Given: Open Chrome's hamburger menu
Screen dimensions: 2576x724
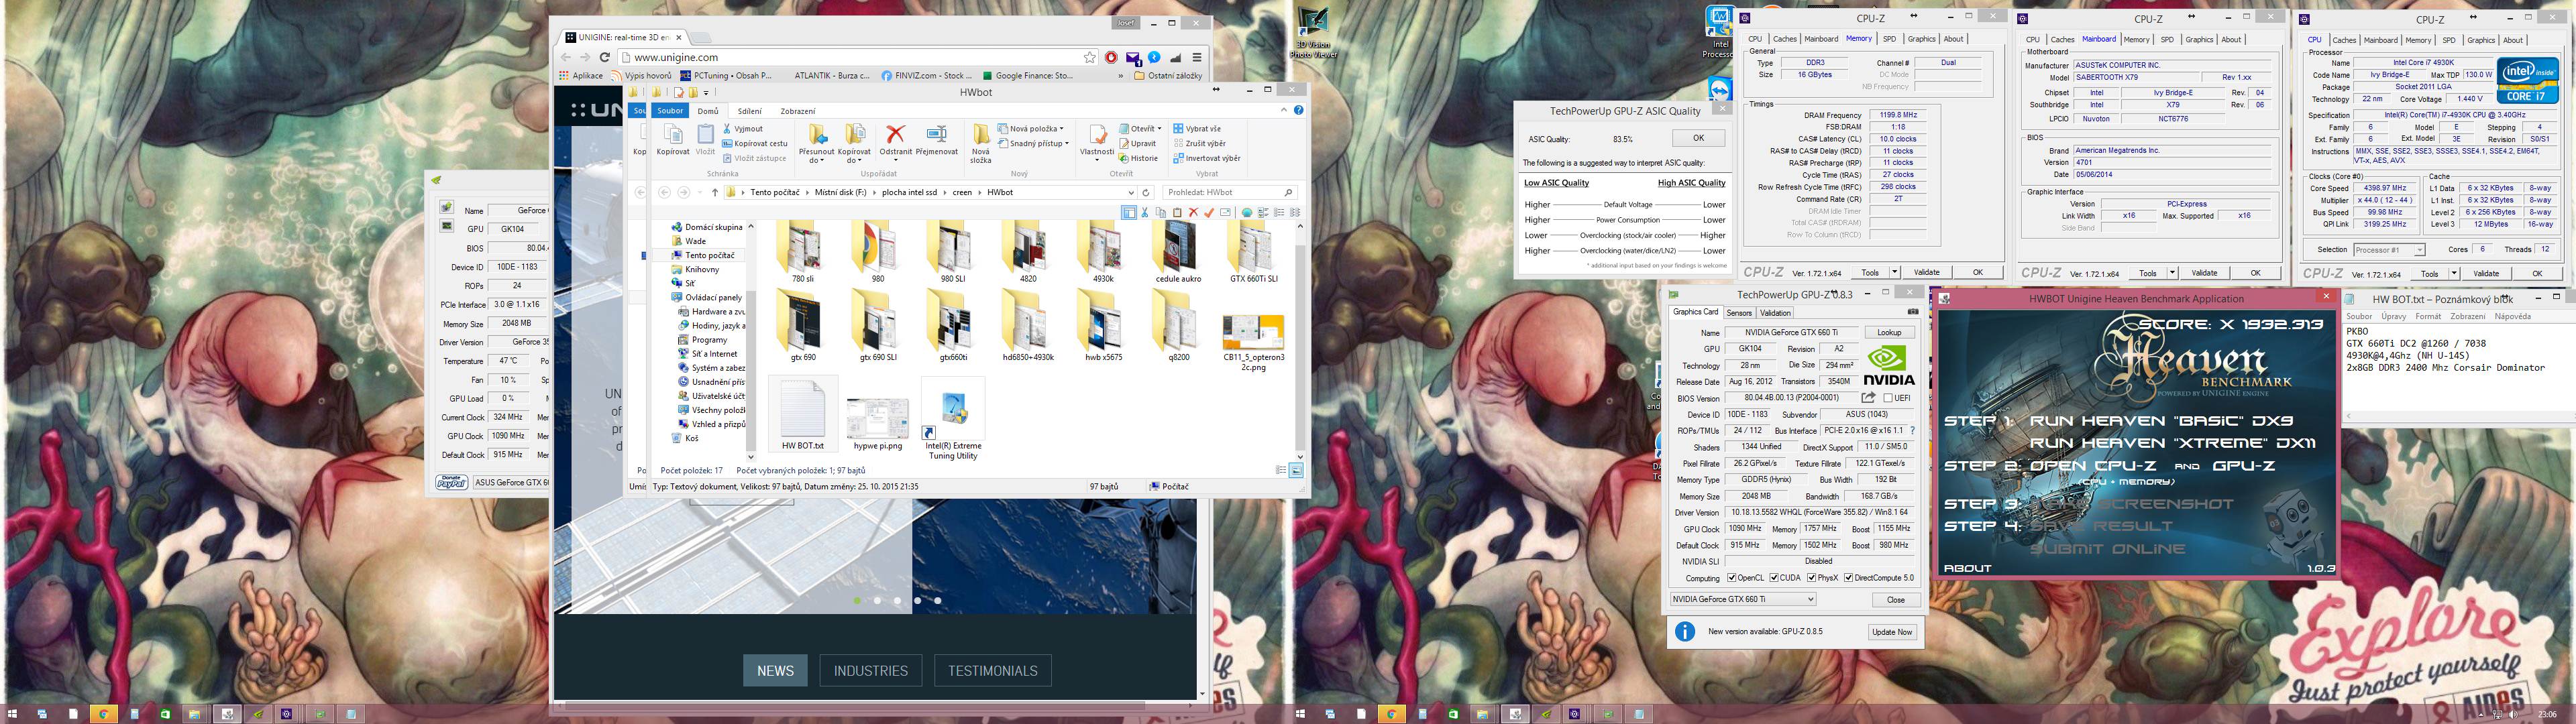Looking at the screenshot, I should 1196,57.
